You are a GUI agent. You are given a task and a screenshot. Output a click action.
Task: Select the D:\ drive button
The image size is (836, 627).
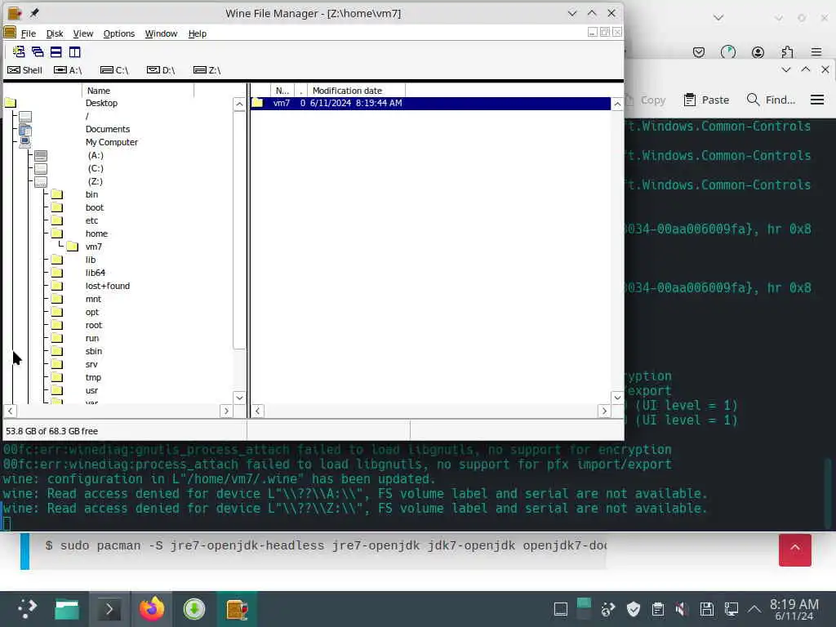tap(161, 70)
